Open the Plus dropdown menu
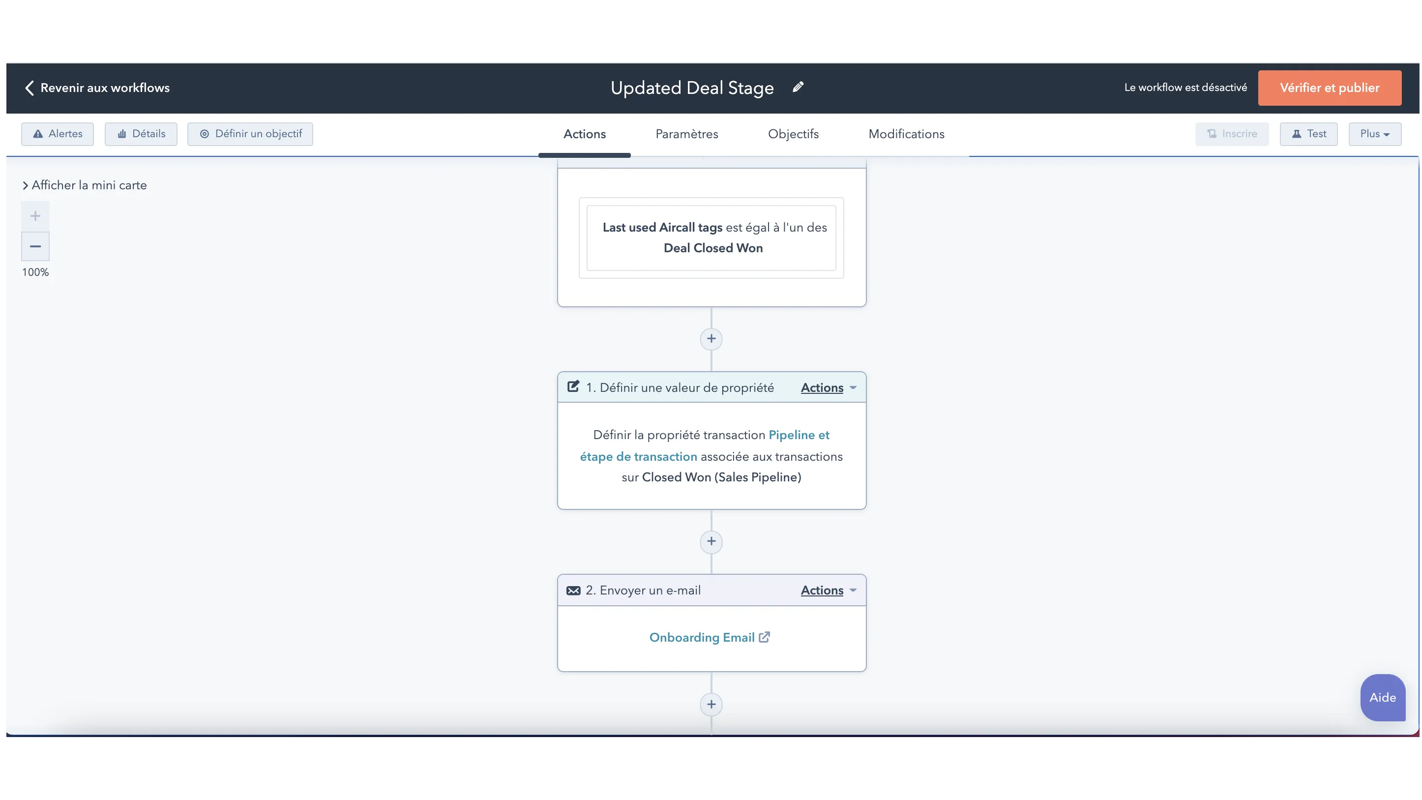Viewport: 1422px width, 800px height. click(1374, 134)
